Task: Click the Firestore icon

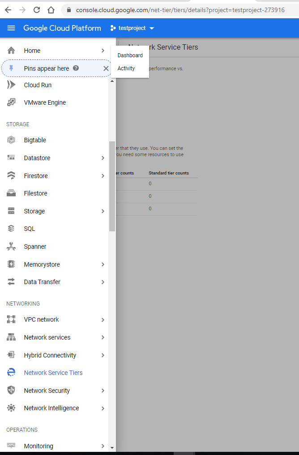Action: (11, 175)
